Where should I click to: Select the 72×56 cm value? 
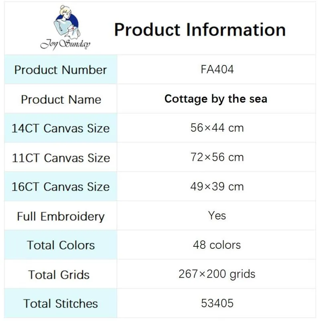click(217, 157)
